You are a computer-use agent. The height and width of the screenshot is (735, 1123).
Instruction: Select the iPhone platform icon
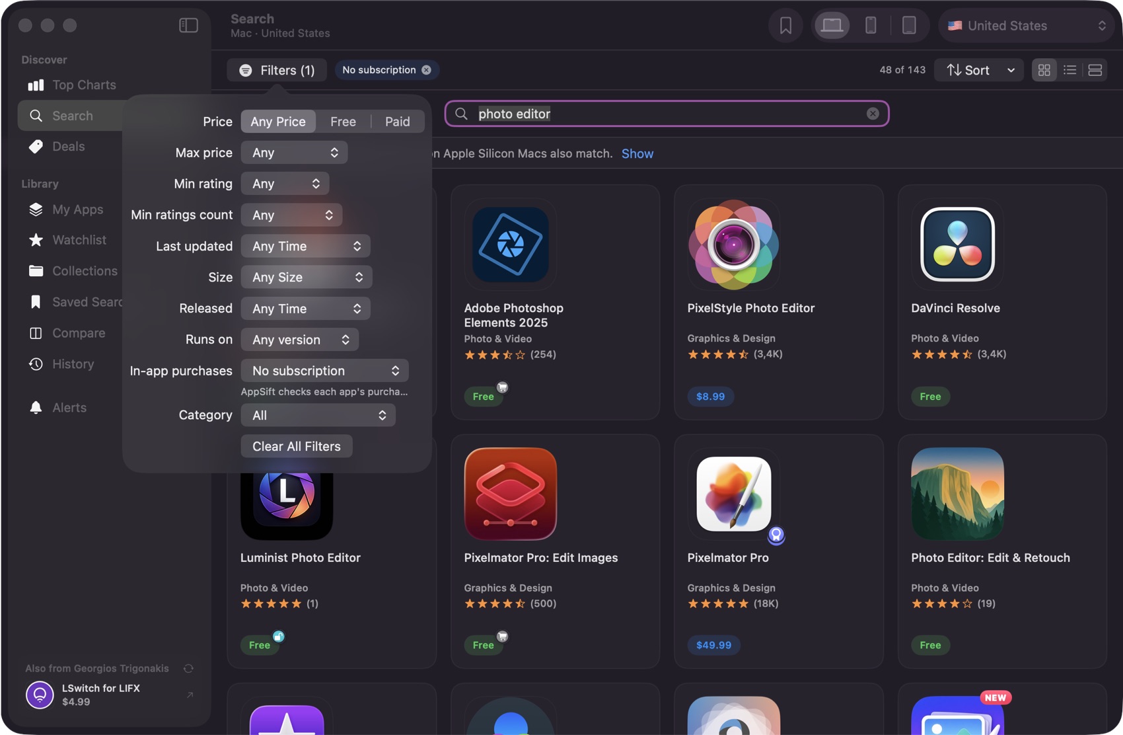[871, 25]
